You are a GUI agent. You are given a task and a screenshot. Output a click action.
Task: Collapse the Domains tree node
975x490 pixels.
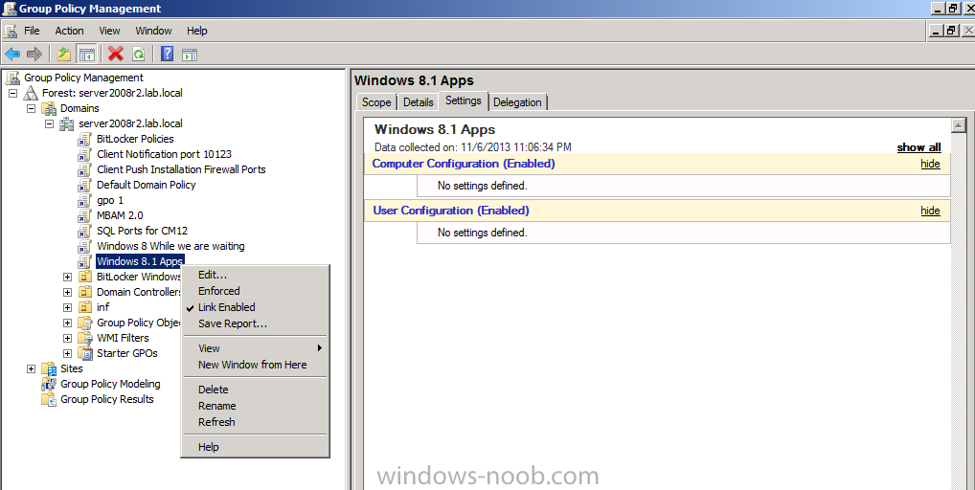[31, 109]
